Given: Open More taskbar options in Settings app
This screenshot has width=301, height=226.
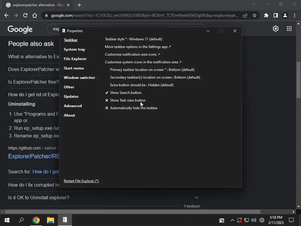Looking at the screenshot, I should [x=138, y=47].
